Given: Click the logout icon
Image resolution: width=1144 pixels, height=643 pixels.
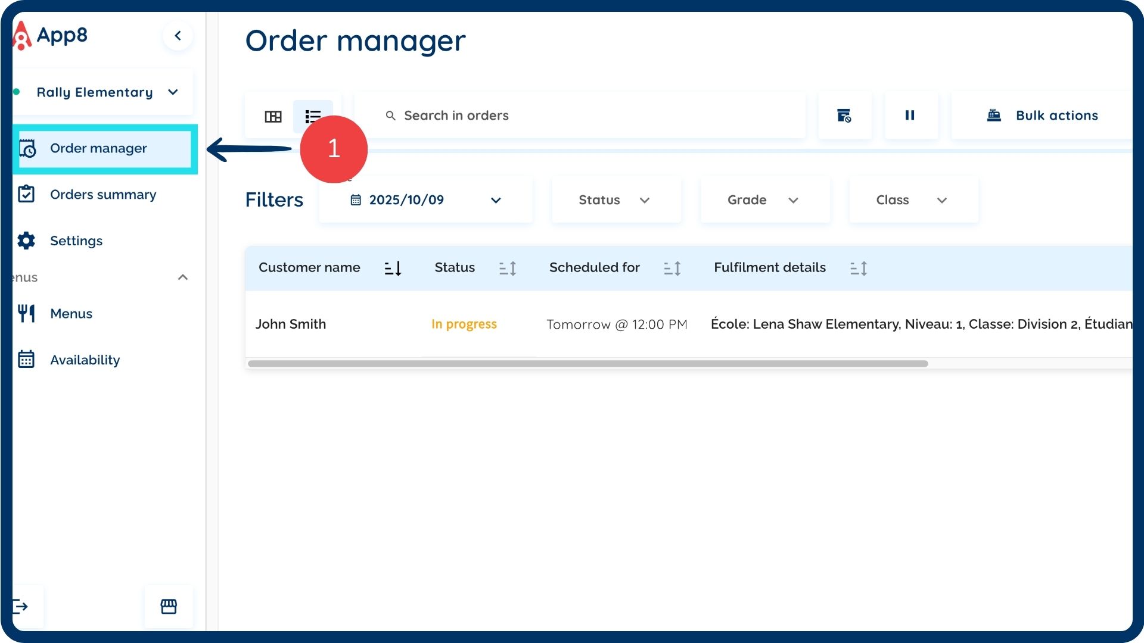Looking at the screenshot, I should [x=20, y=607].
